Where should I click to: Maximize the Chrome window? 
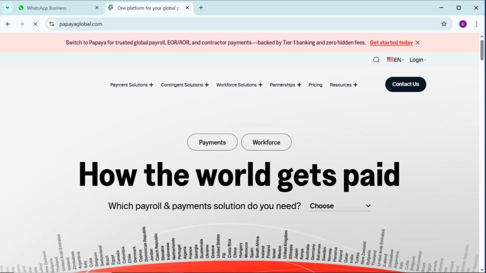[459, 8]
